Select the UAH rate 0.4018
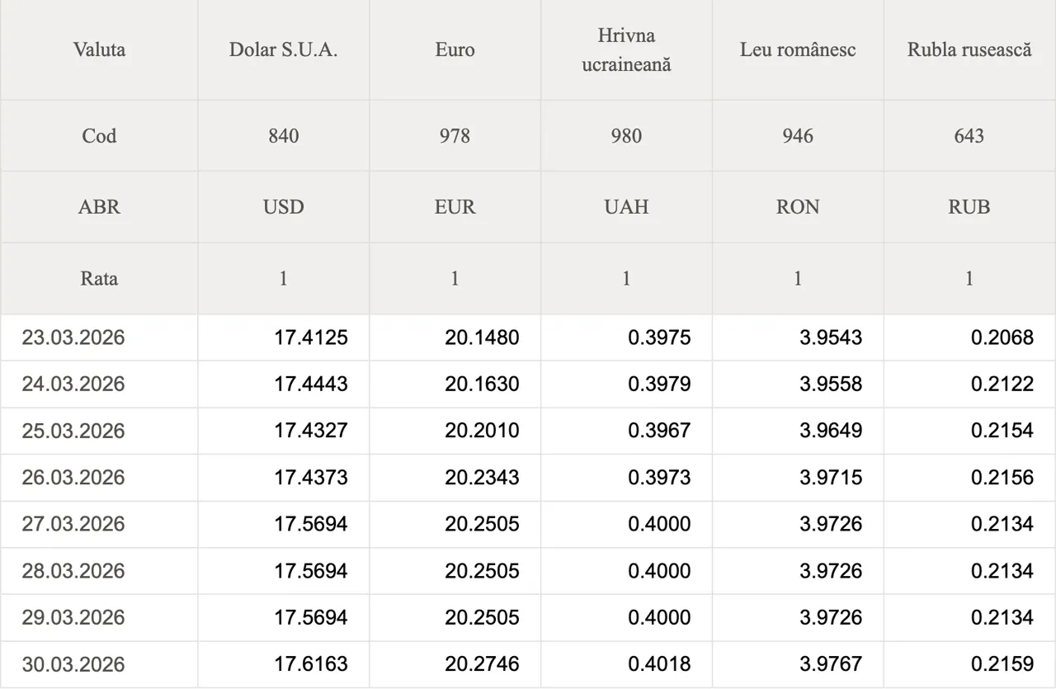The width and height of the screenshot is (1056, 689). point(659,664)
